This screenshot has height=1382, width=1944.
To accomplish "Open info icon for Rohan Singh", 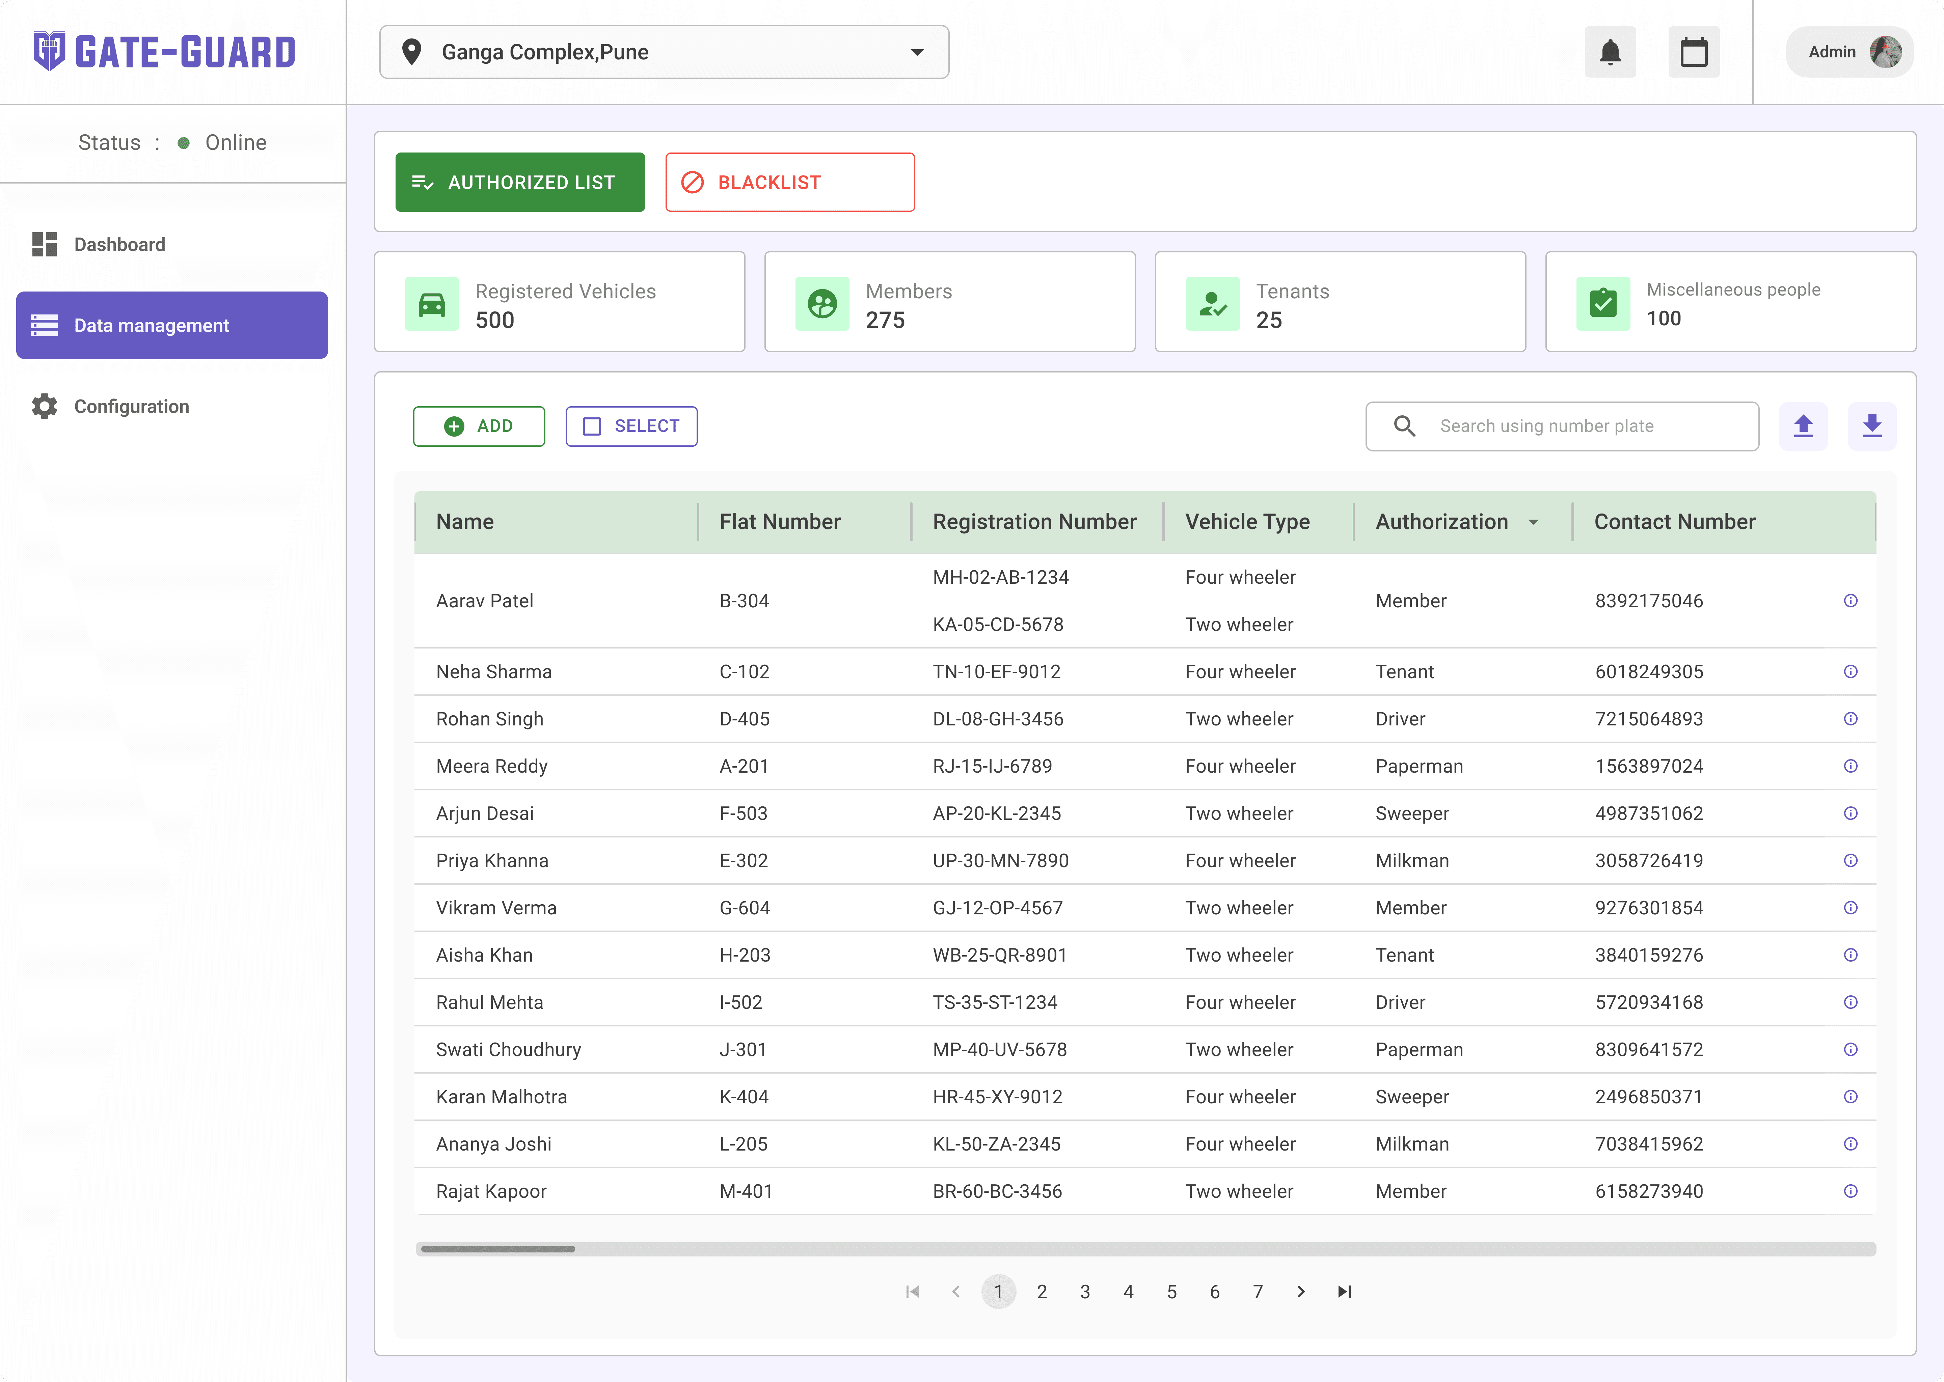I will [x=1851, y=719].
